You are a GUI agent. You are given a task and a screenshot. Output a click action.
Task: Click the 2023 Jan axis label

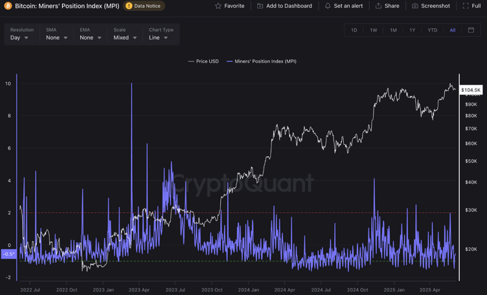click(x=103, y=290)
